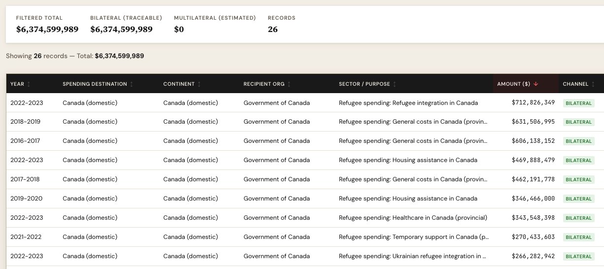Toggle the Amount ($) descending sort arrow
The width and height of the screenshot is (604, 269).
tap(536, 84)
